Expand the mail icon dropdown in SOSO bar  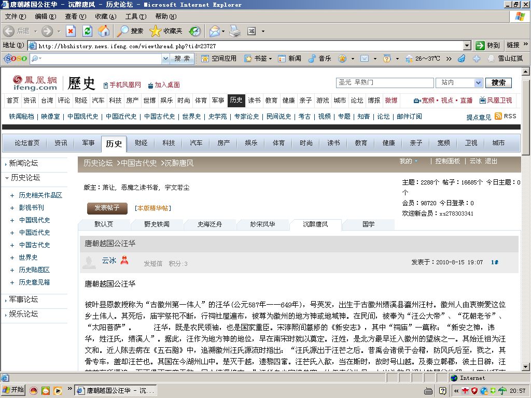(375, 58)
